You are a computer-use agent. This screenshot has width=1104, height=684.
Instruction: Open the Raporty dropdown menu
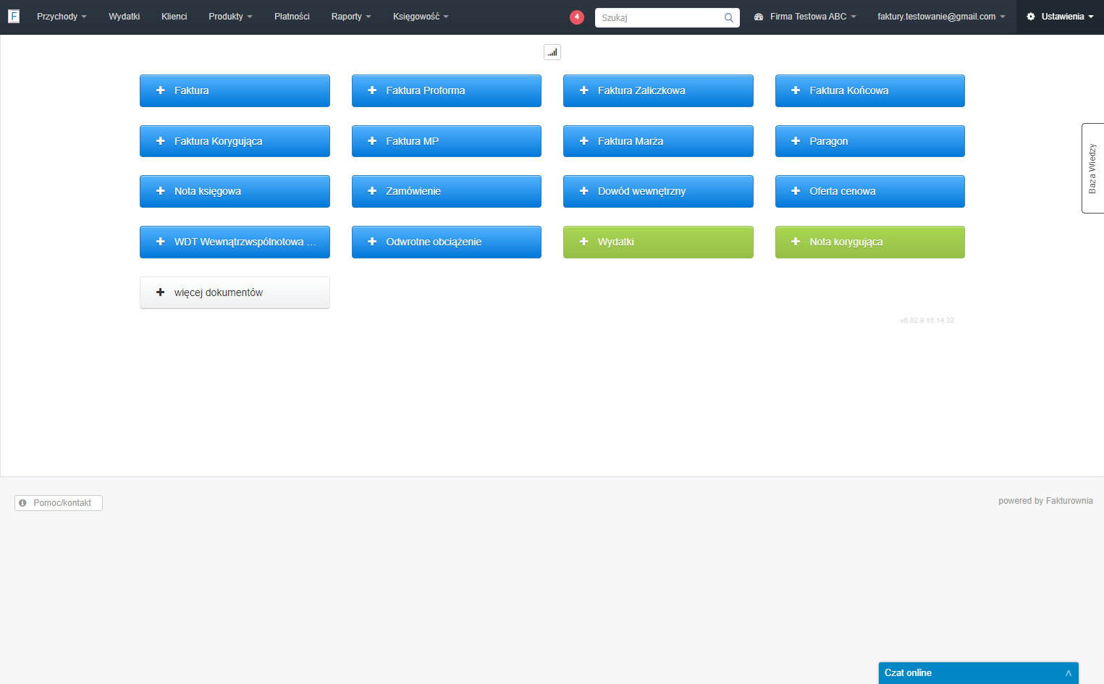[351, 17]
